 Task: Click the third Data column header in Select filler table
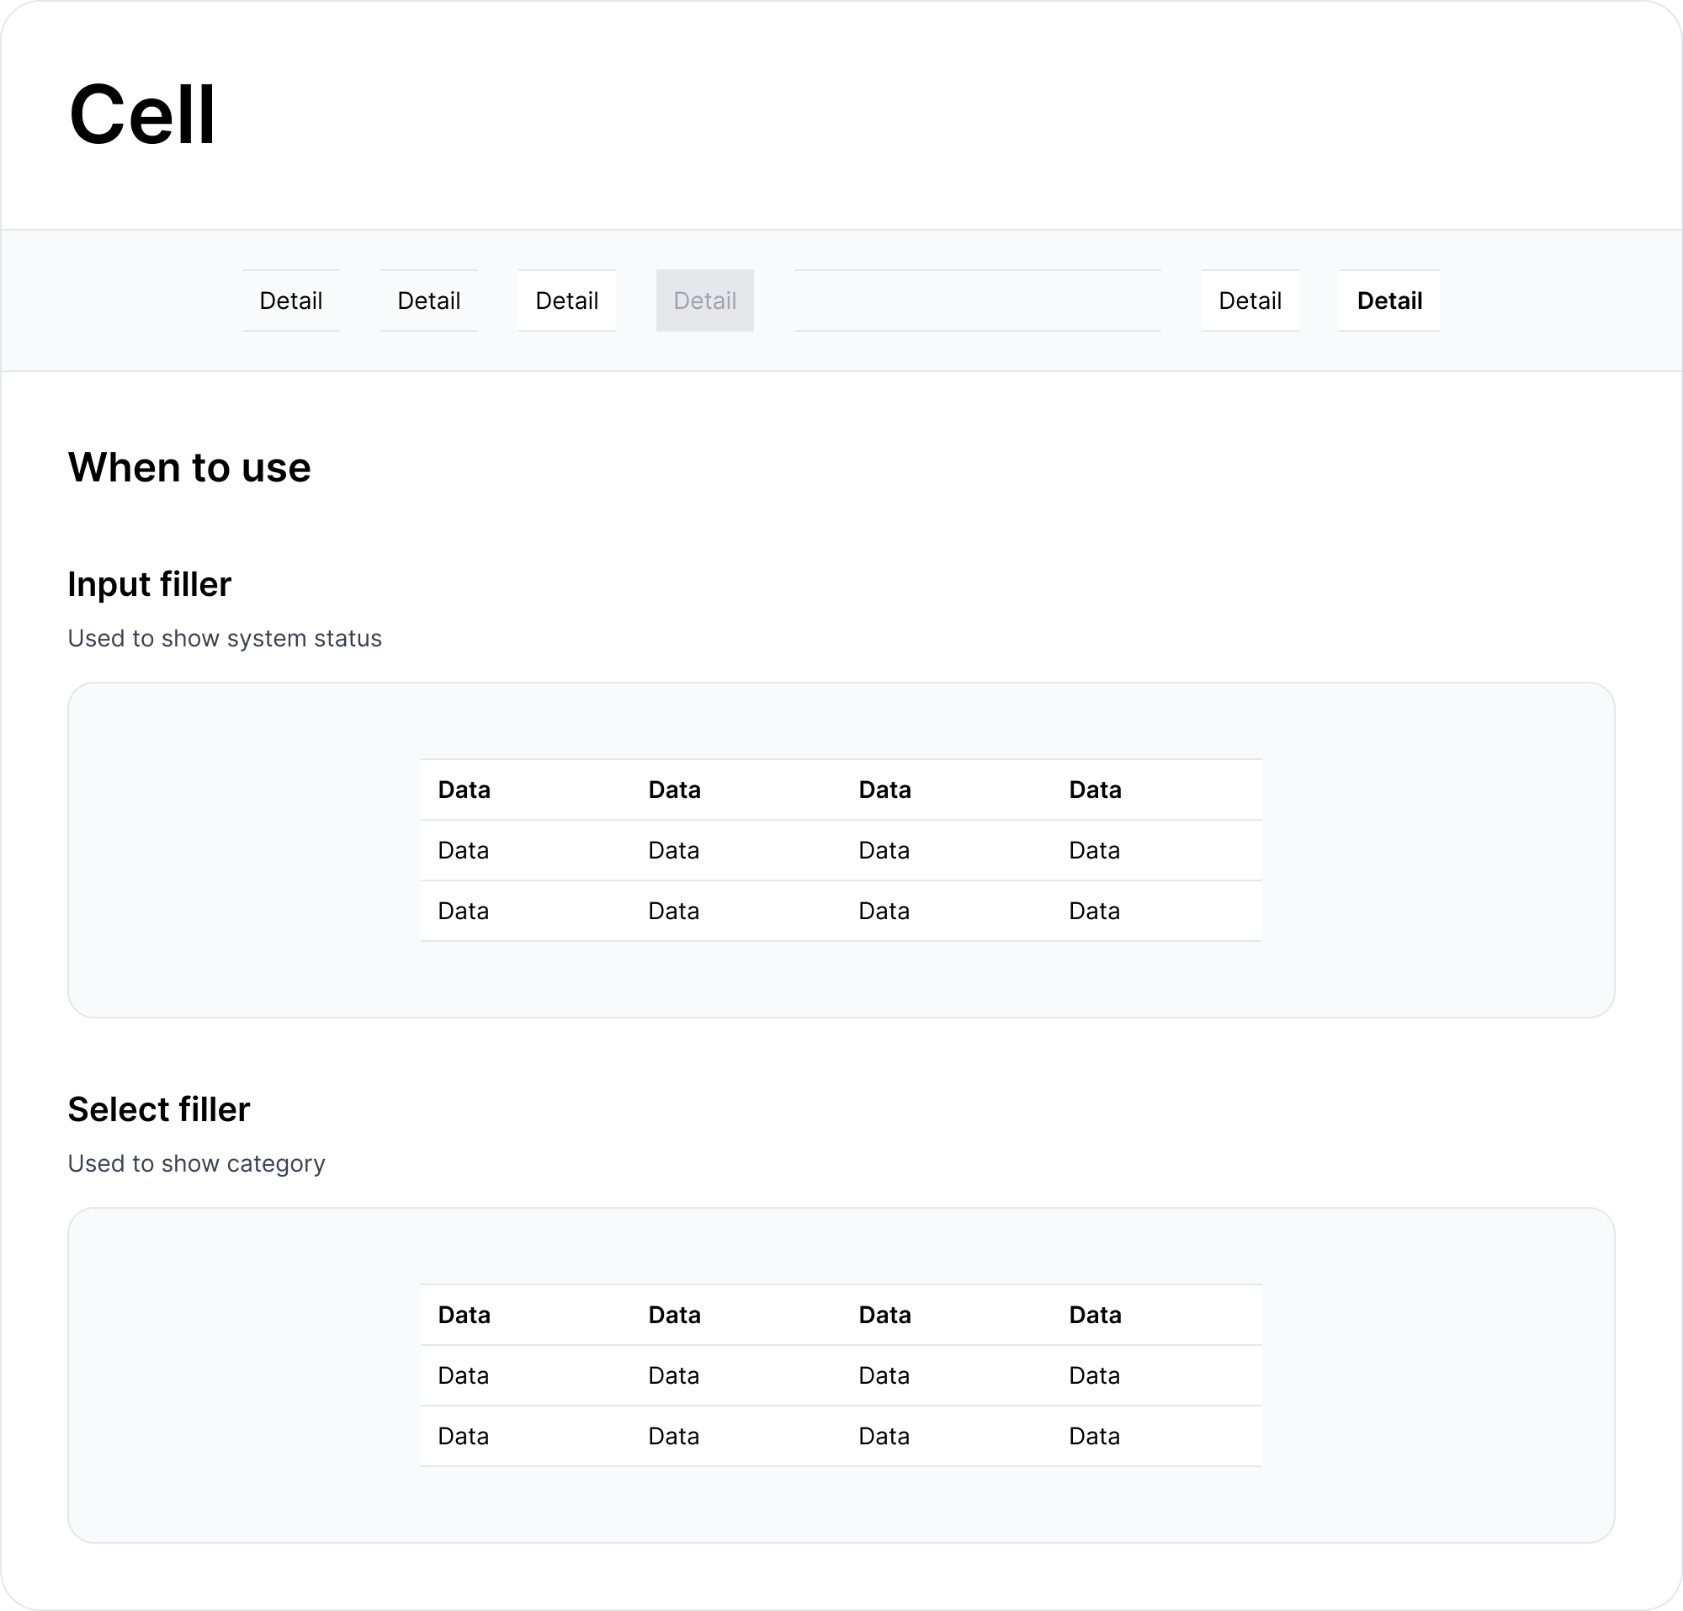(884, 1315)
